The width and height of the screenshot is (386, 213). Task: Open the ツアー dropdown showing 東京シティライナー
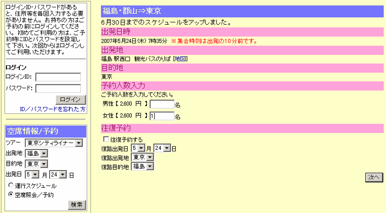[53, 143]
